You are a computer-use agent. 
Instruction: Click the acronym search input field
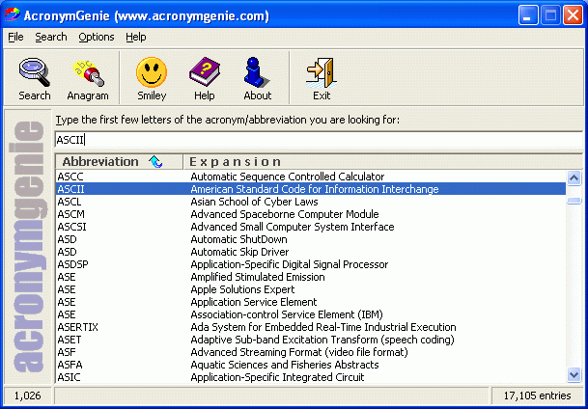tap(319, 140)
